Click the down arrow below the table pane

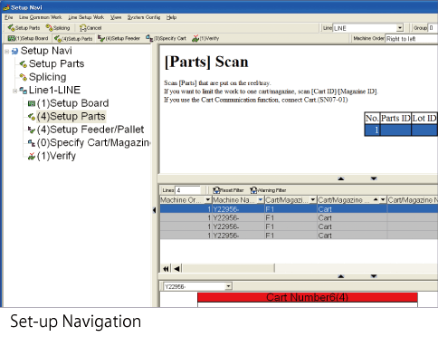(374, 276)
